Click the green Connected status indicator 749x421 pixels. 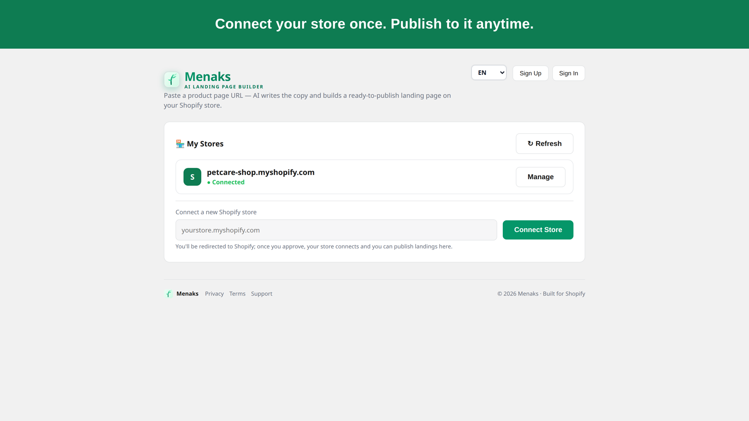226,182
